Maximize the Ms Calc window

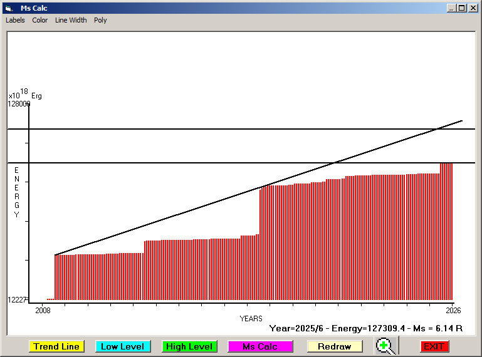click(x=462, y=8)
